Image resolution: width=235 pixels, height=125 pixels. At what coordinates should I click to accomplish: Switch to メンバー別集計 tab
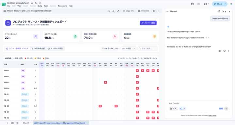tap(55, 49)
